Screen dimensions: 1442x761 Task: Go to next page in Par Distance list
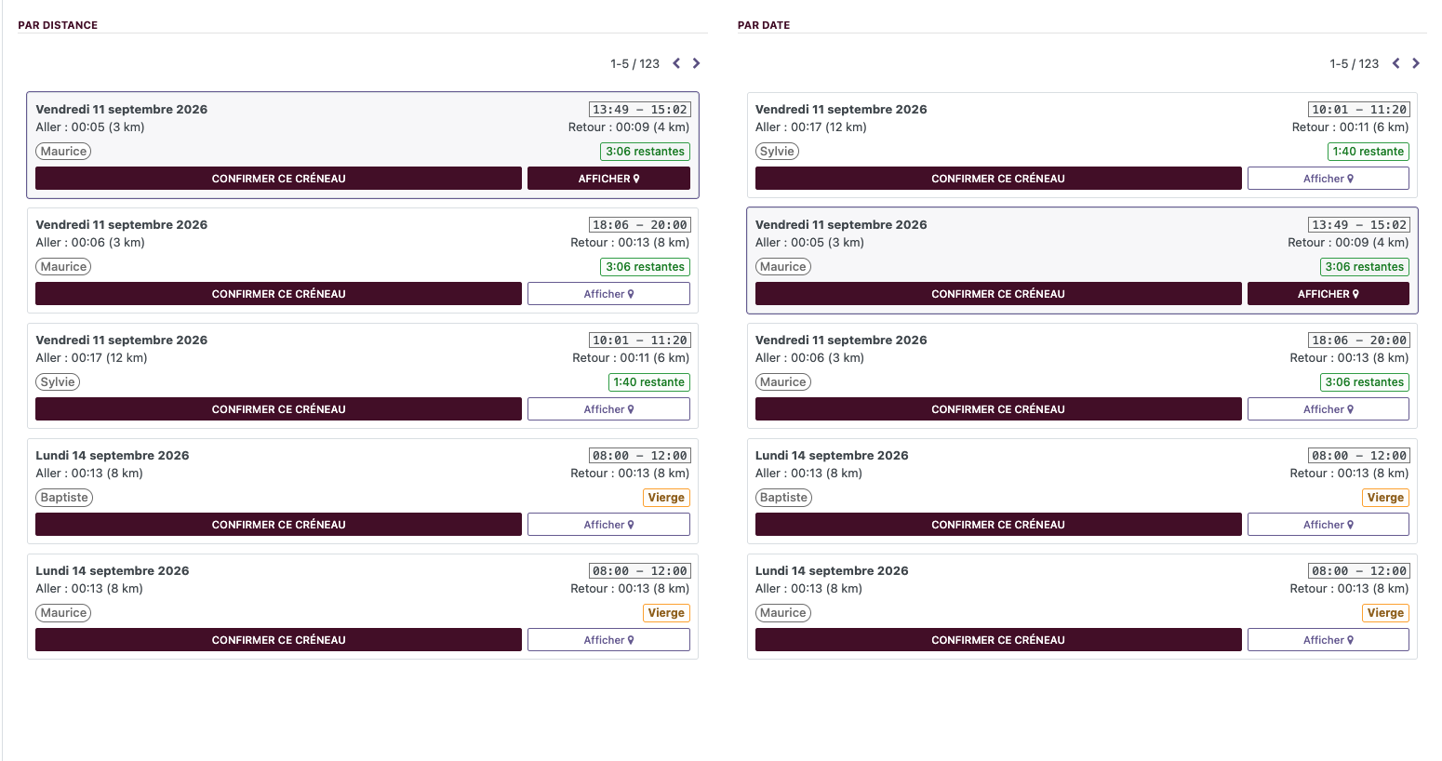pyautogui.click(x=696, y=63)
